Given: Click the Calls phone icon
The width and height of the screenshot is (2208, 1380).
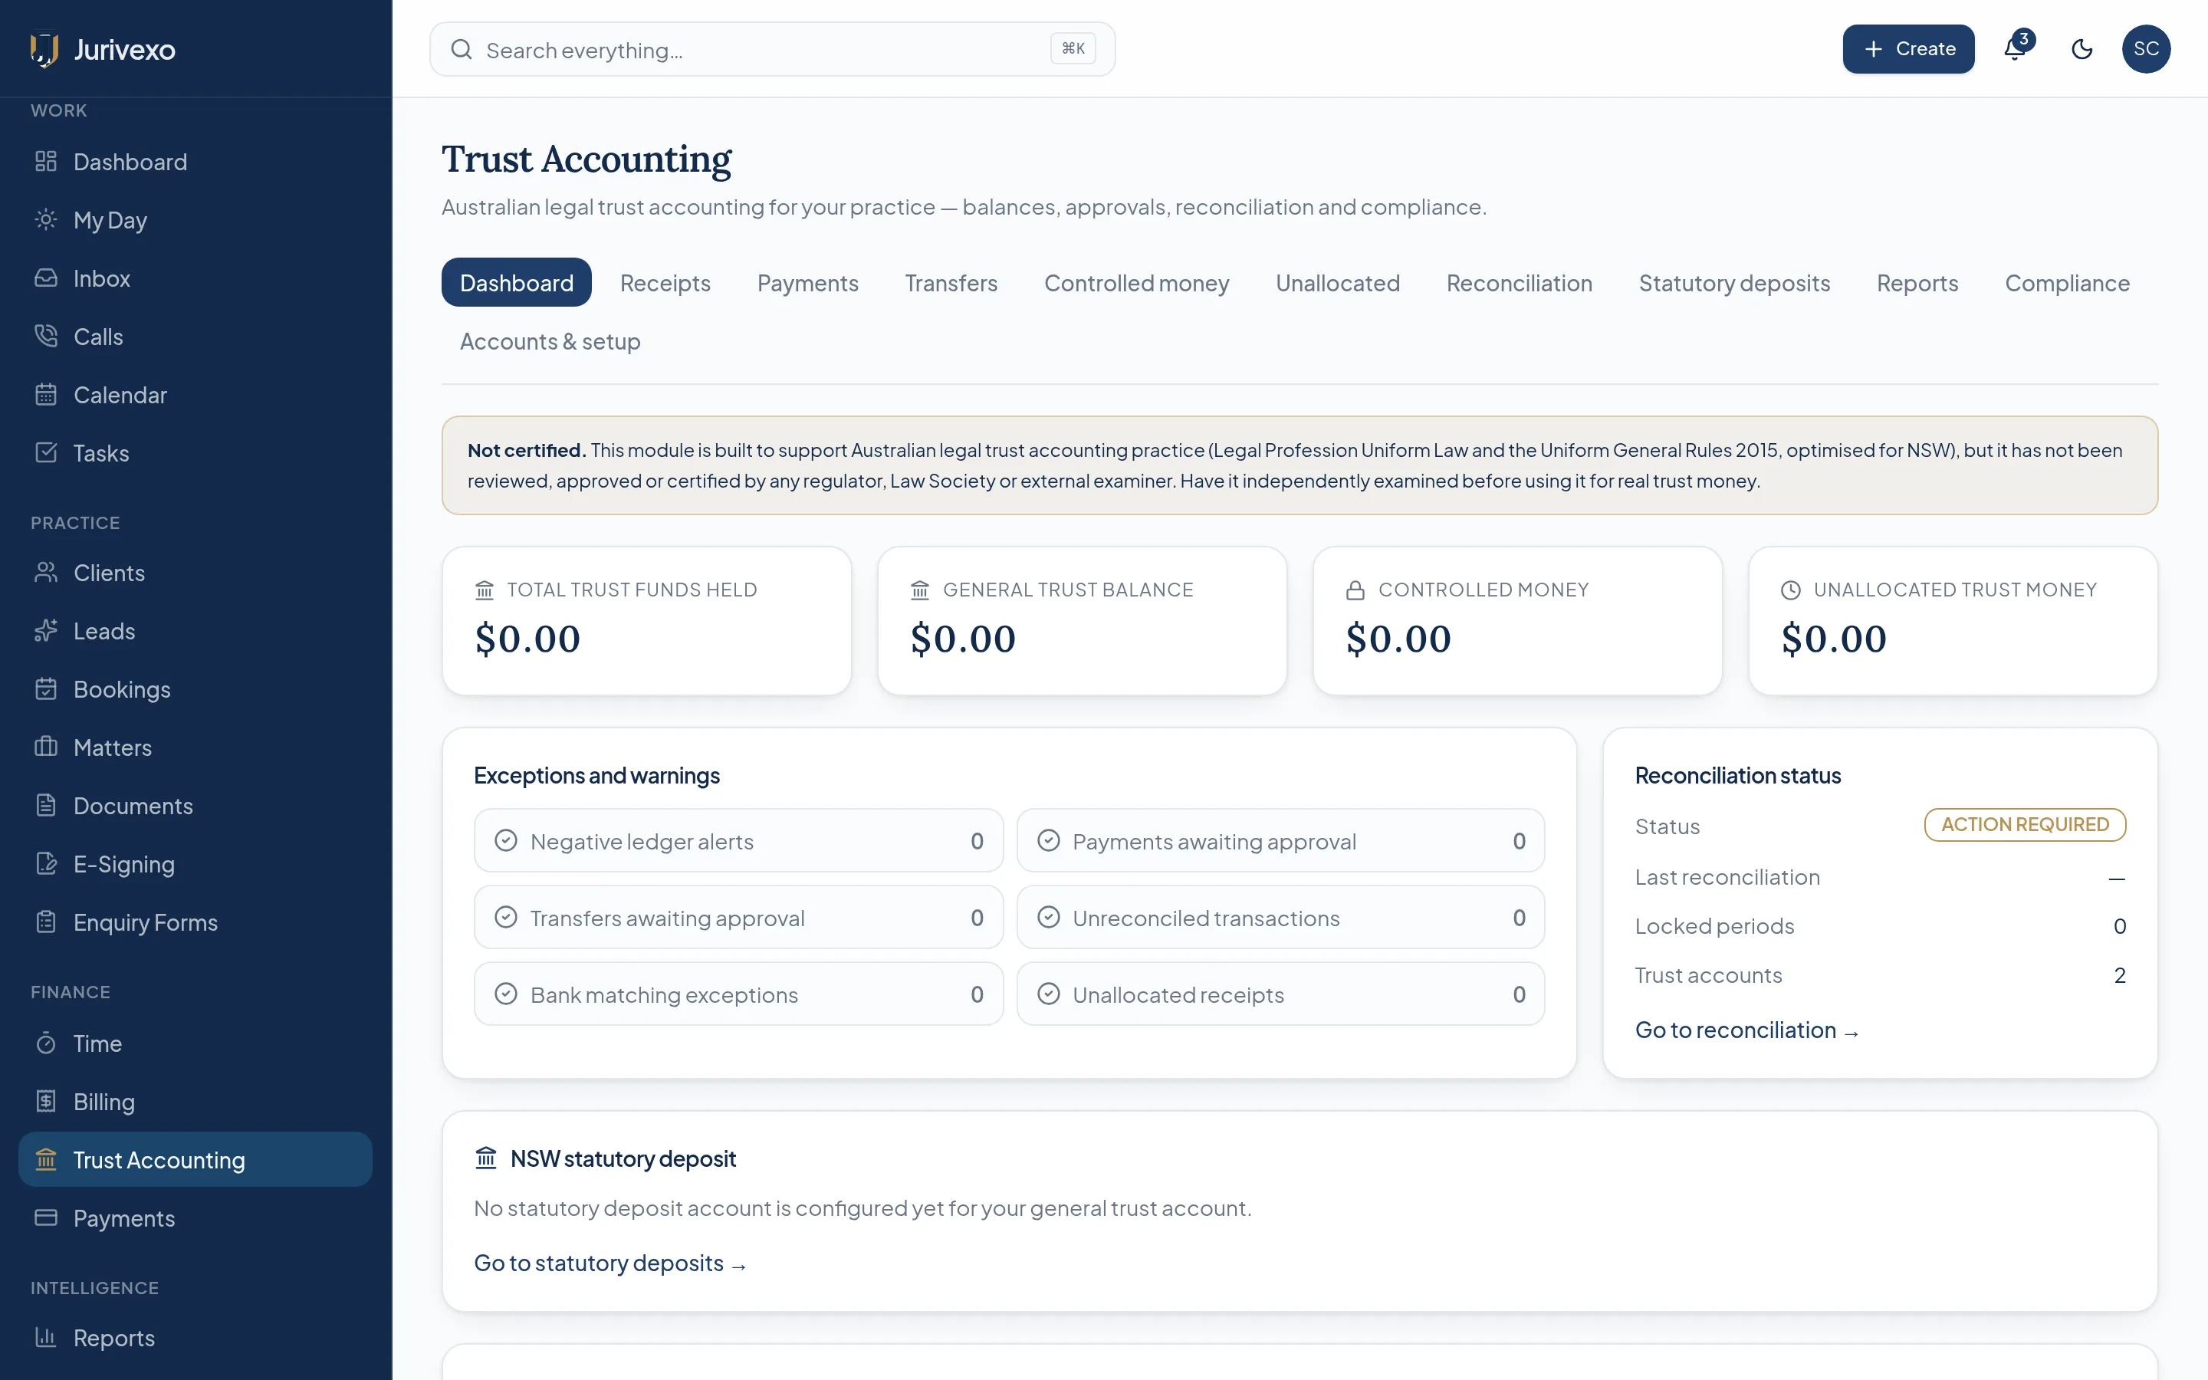Looking at the screenshot, I should (46, 337).
